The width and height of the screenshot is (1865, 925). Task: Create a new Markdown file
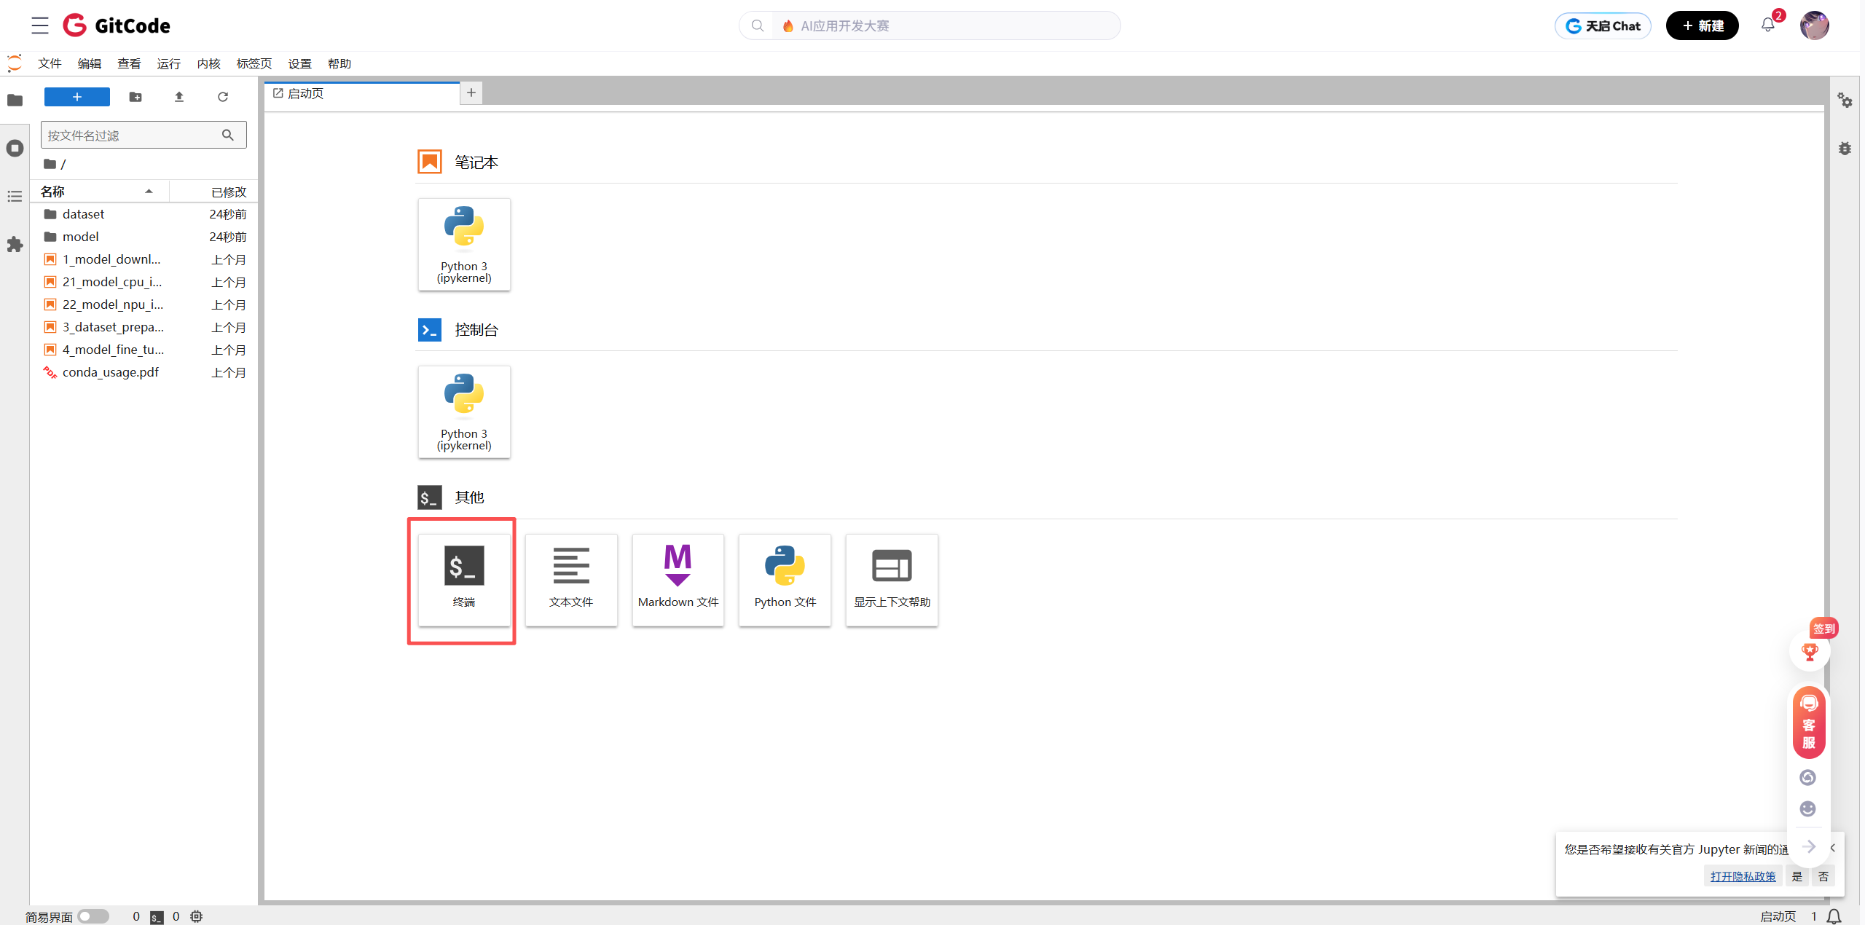tap(678, 579)
